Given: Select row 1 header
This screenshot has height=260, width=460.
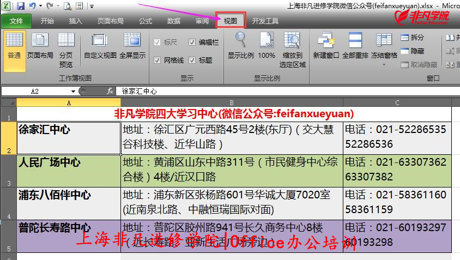Looking at the screenshot, I should click(9, 114).
